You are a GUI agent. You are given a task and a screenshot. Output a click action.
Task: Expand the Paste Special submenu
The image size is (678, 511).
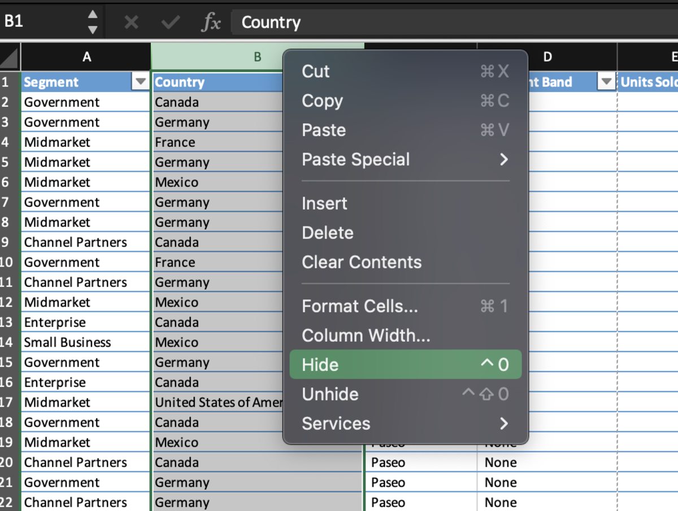coord(356,159)
